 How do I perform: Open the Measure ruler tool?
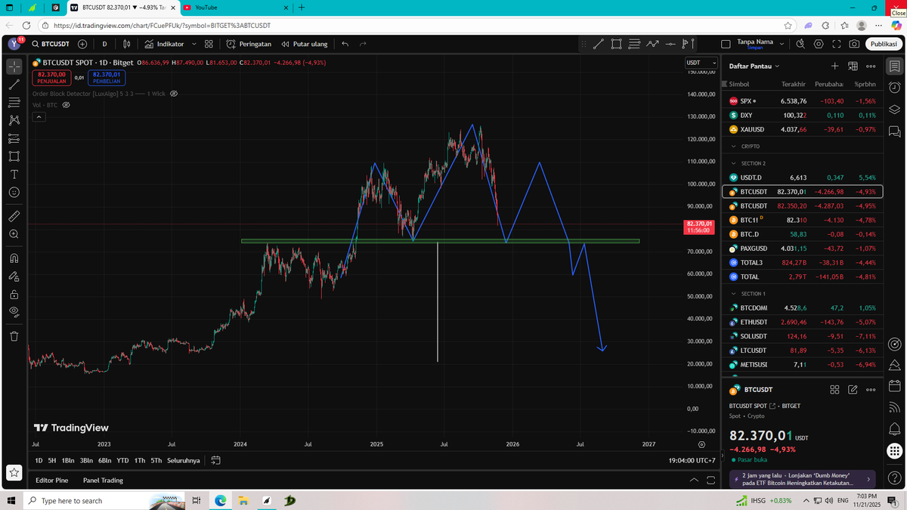pyautogui.click(x=14, y=215)
